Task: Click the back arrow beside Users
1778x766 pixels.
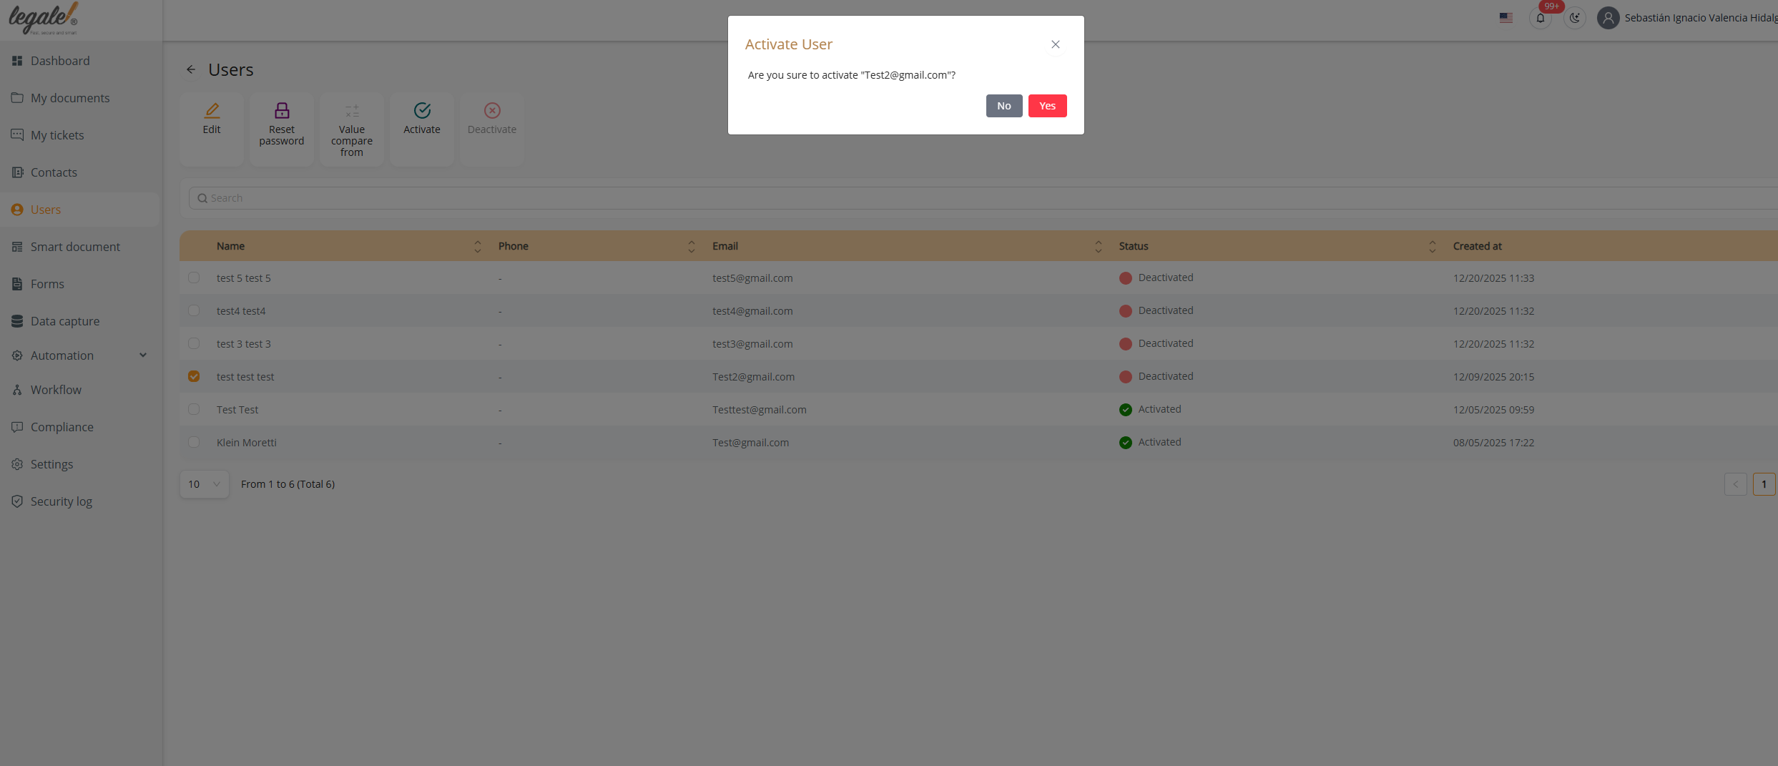Action: [191, 69]
